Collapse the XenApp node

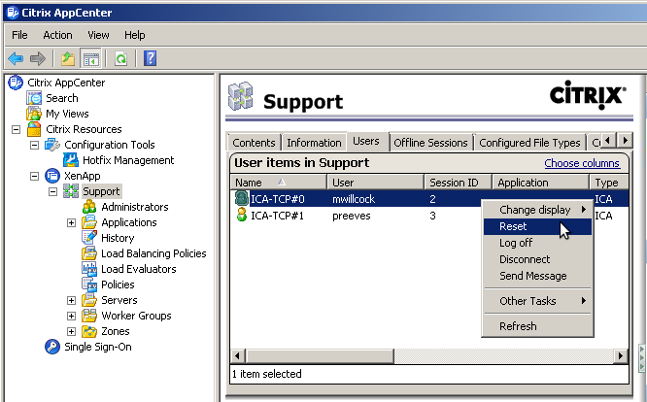pos(34,176)
